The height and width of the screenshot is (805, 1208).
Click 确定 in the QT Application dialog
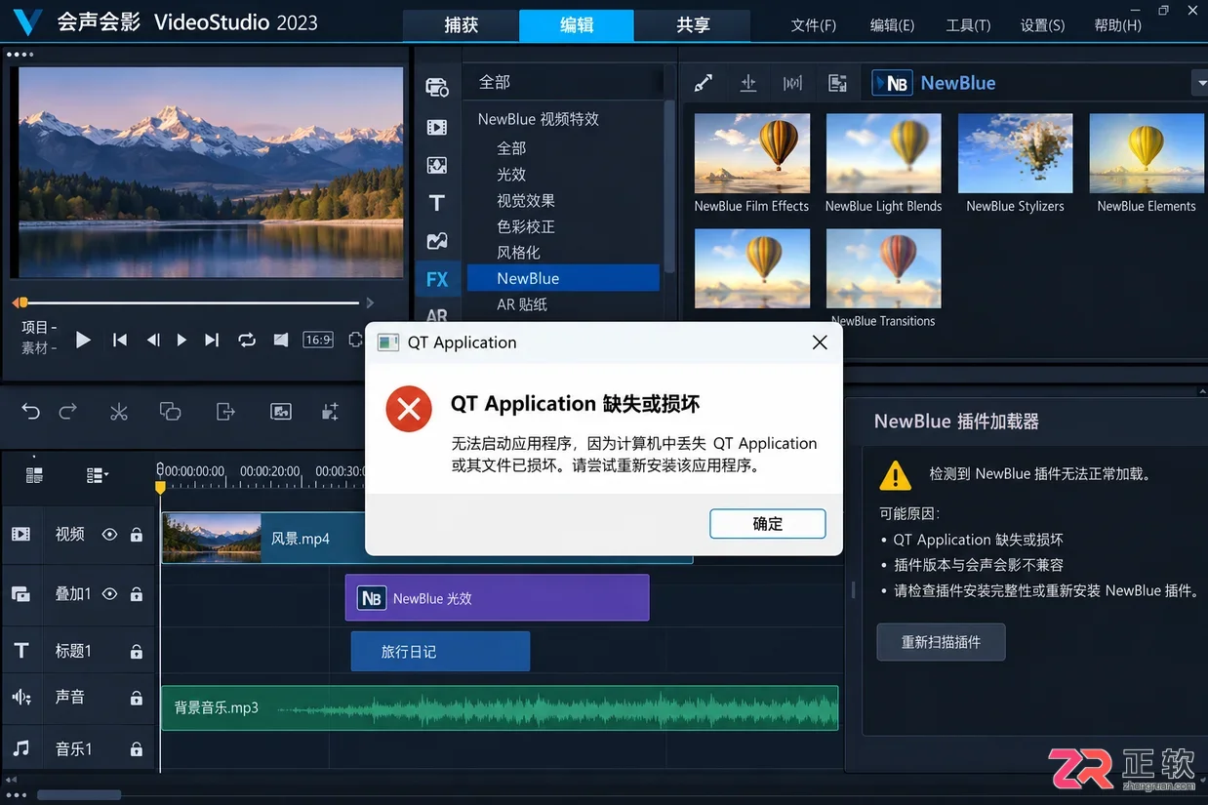coord(768,524)
